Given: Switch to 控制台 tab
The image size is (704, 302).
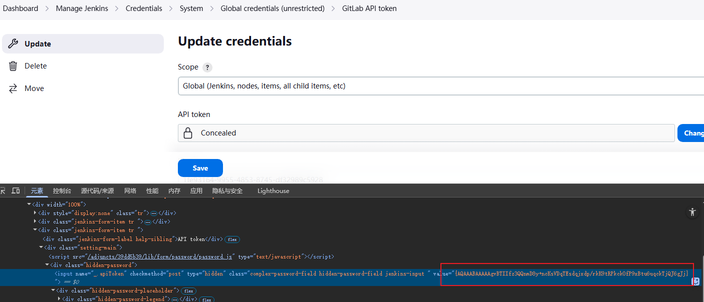Looking at the screenshot, I should (62, 191).
